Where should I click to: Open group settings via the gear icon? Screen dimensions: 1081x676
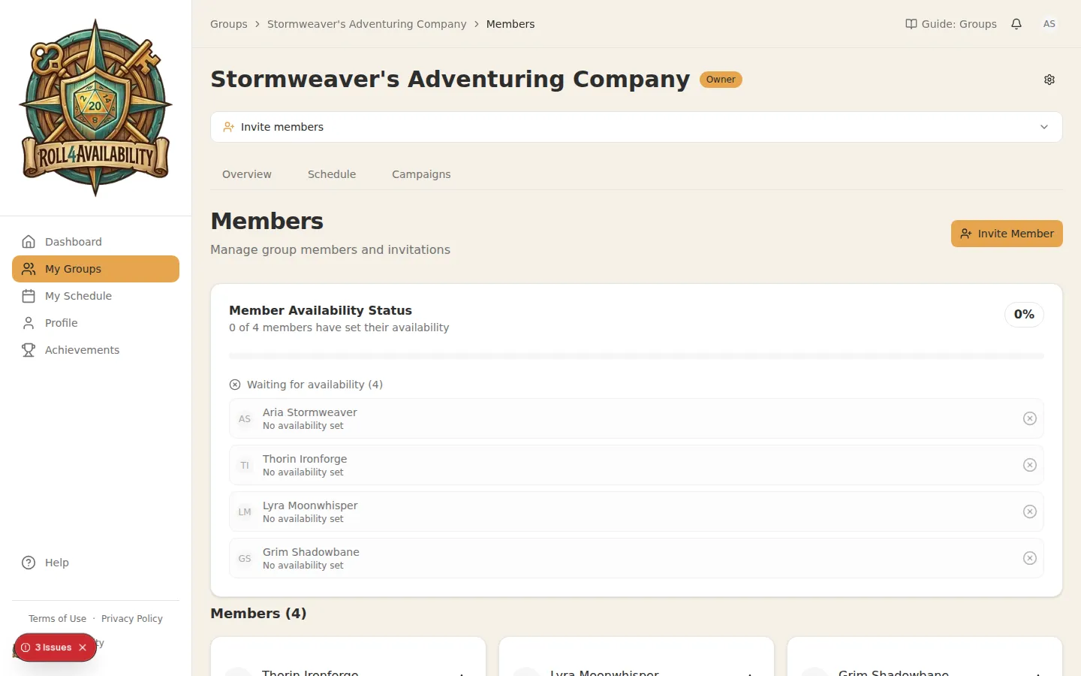click(1049, 79)
